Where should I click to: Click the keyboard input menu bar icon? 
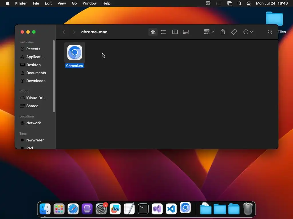coord(208,3)
